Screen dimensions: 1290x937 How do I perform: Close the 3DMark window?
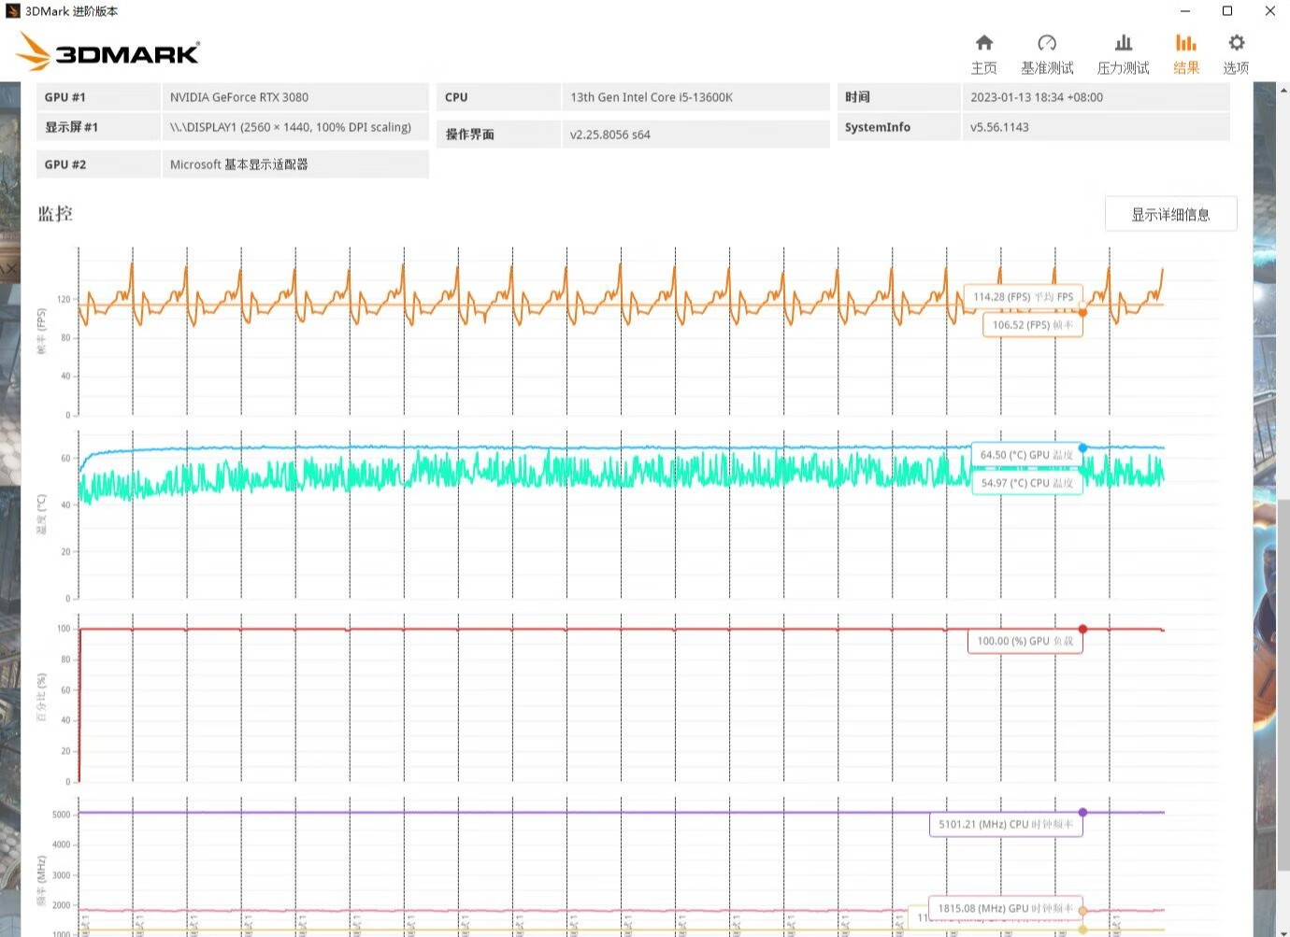click(1269, 11)
